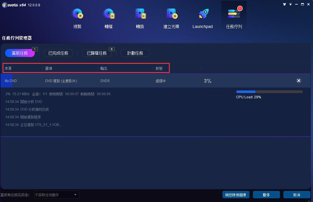The image size is (313, 202).
Task: Select the 計劃任務 tab
Action: click(135, 53)
